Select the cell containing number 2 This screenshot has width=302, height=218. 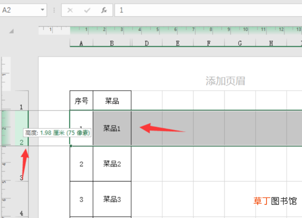click(81, 164)
